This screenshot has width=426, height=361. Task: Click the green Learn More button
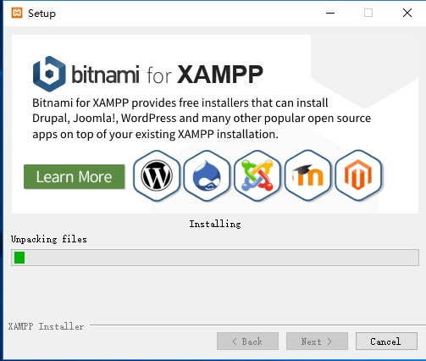74,177
